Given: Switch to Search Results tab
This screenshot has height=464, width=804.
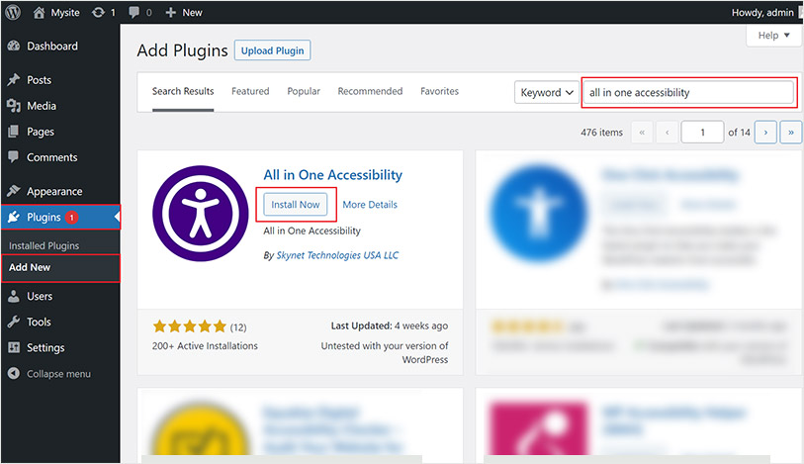Looking at the screenshot, I should coord(183,91).
